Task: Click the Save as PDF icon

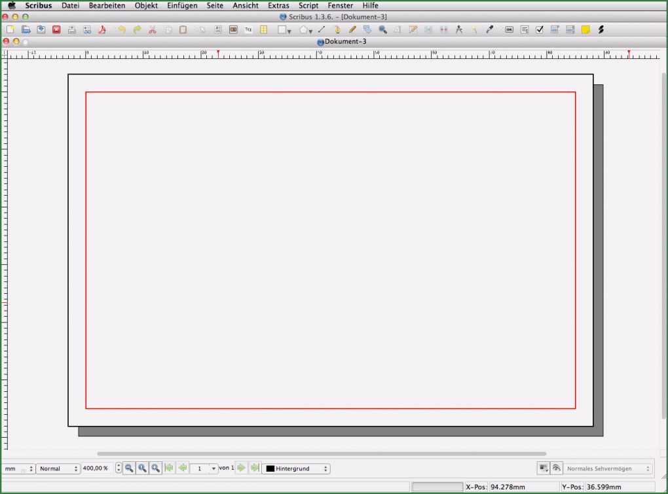Action: (102, 29)
